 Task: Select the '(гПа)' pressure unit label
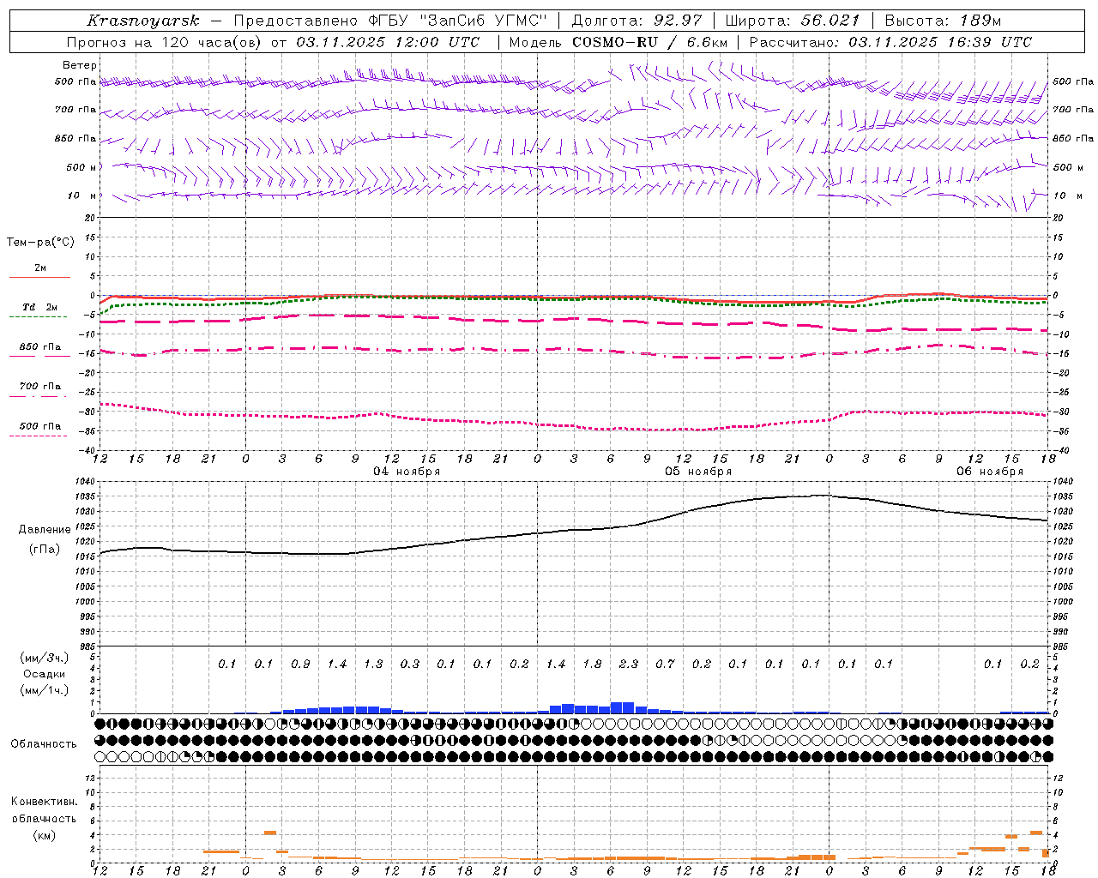45,550
